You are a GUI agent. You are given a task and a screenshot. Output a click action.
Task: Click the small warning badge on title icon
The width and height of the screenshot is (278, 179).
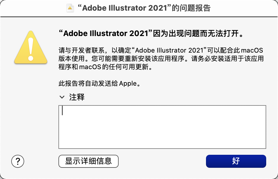coord(70,8)
